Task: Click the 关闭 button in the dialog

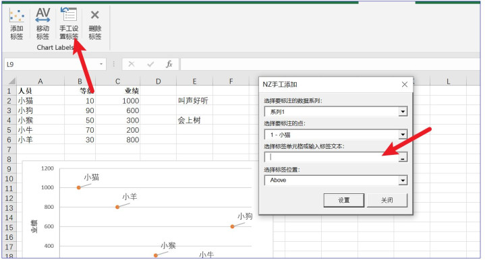Action: pos(387,200)
